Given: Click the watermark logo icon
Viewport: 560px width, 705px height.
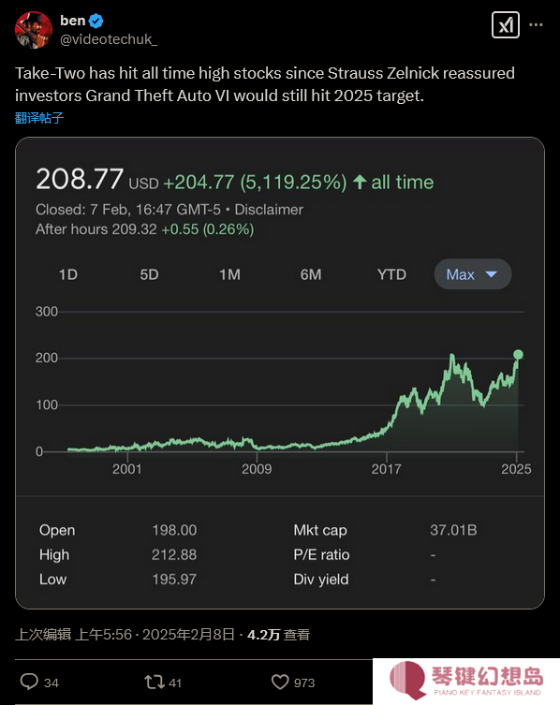Looking at the screenshot, I should pyautogui.click(x=407, y=680).
